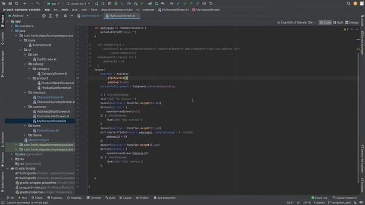Open the Layout Inspector
365x205 pixels.
(x=344, y=198)
